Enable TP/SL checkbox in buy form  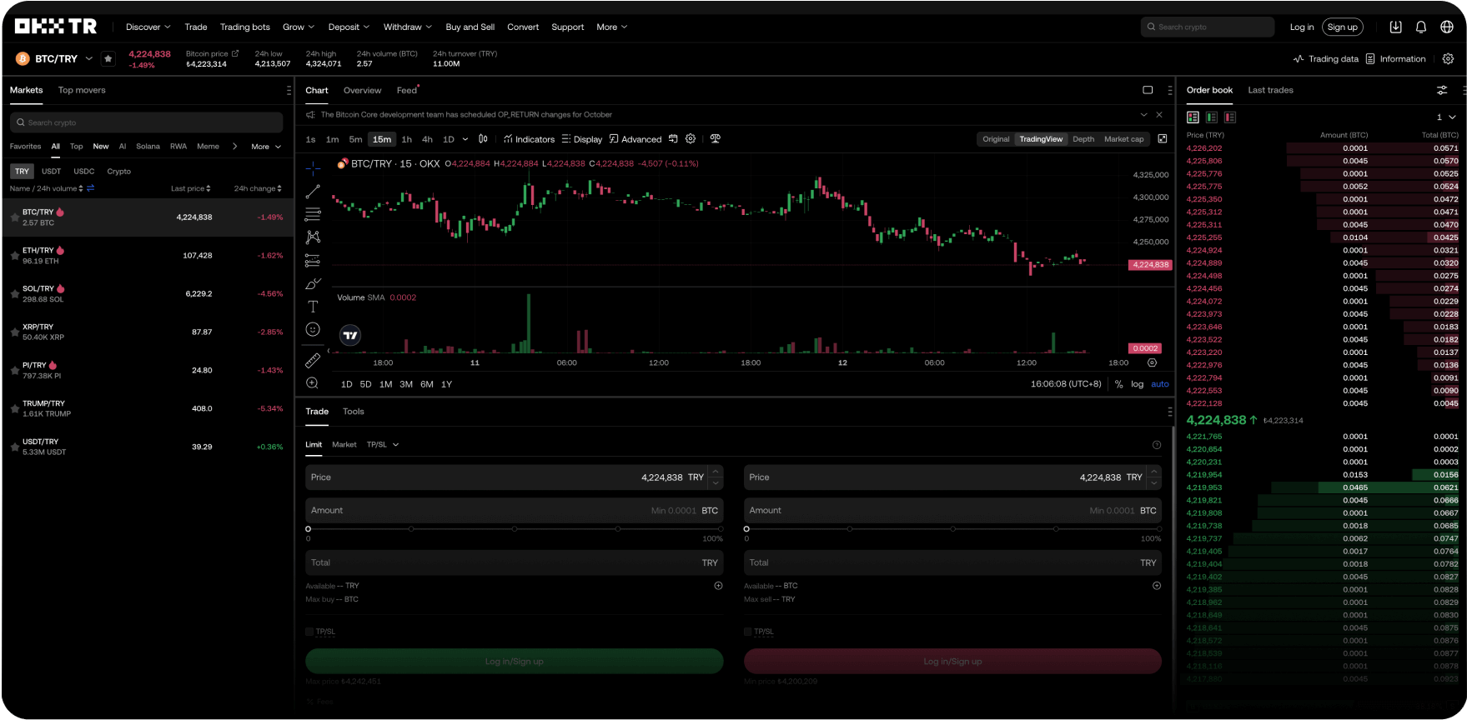tap(309, 632)
